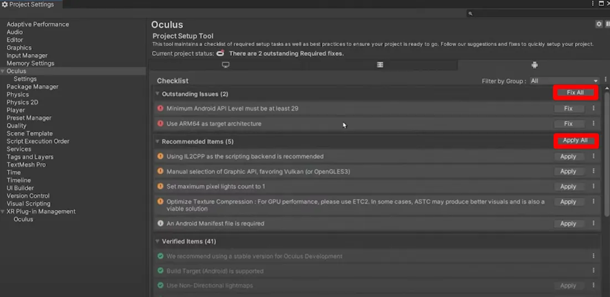Open the settings gear icon beside Oculus header
Image resolution: width=610 pixels, height=297 pixels.
[x=599, y=24]
